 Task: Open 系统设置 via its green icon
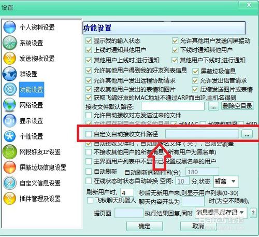point(10,43)
